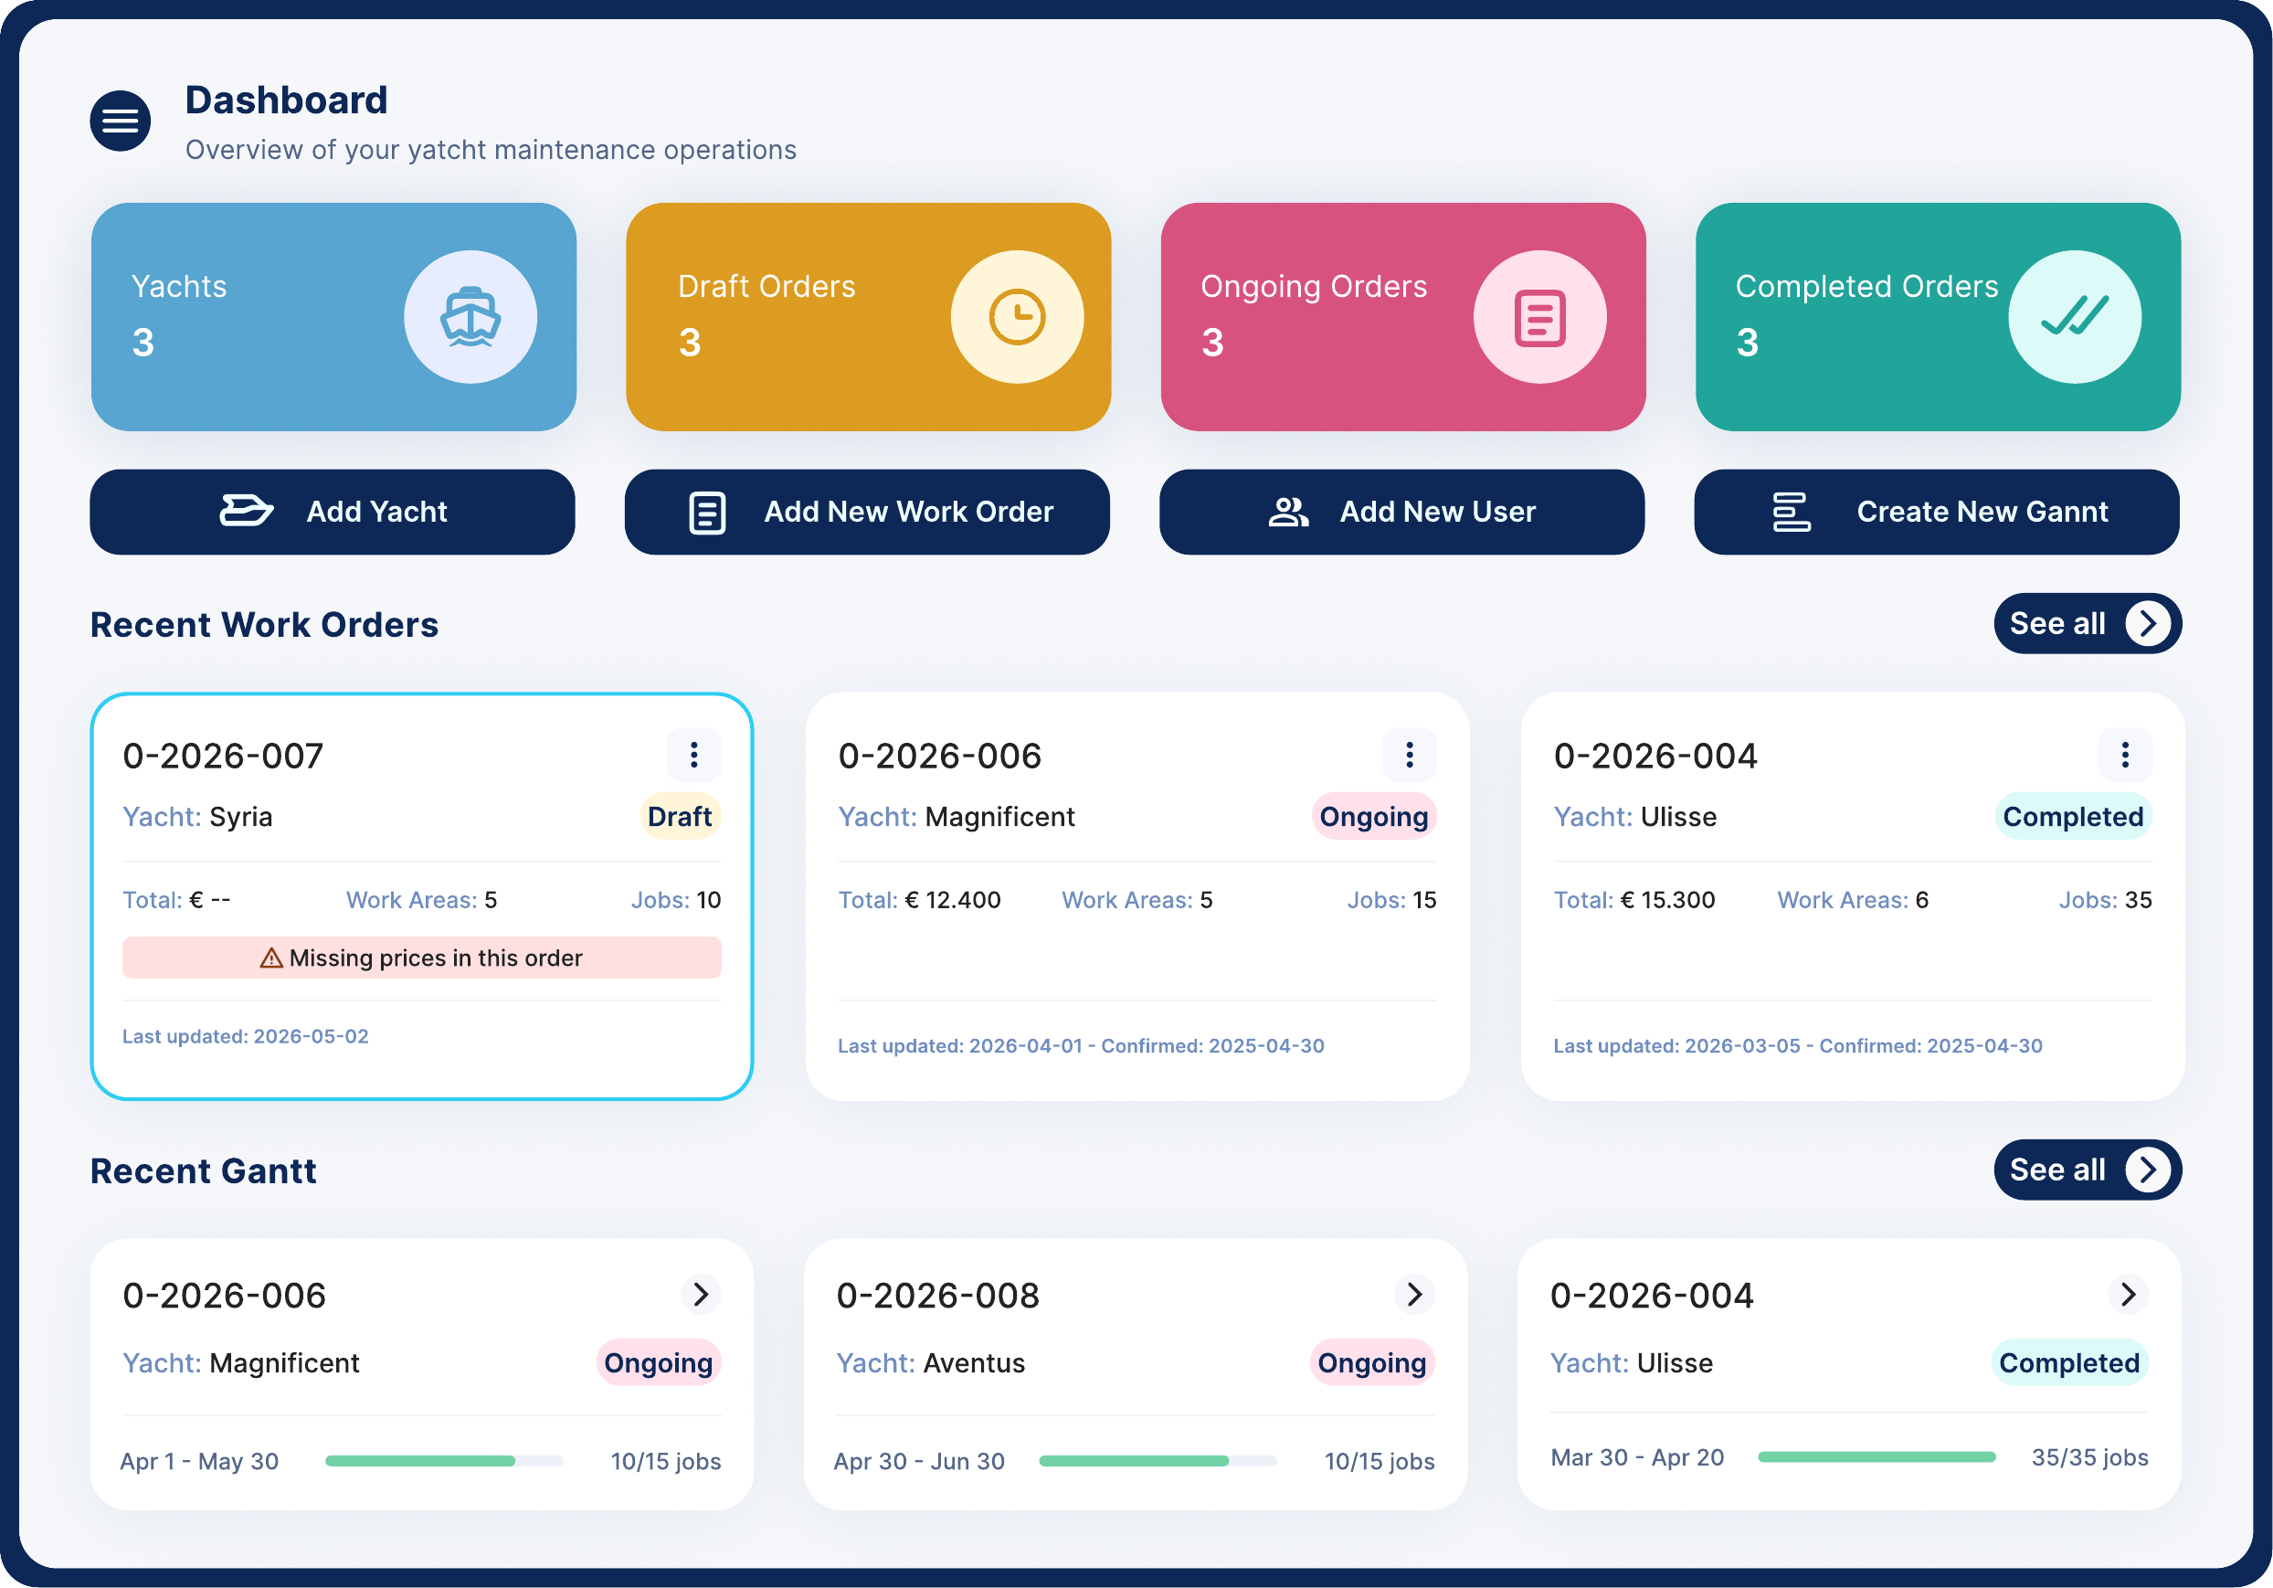
Task: Open the three-dot menu for order 0-2026-007
Action: coord(694,756)
